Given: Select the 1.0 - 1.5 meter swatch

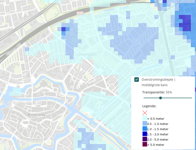Looking at the screenshot, I should [145, 129].
